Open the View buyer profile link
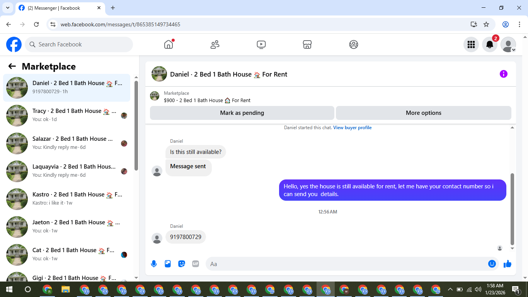528x297 pixels. tap(353, 128)
